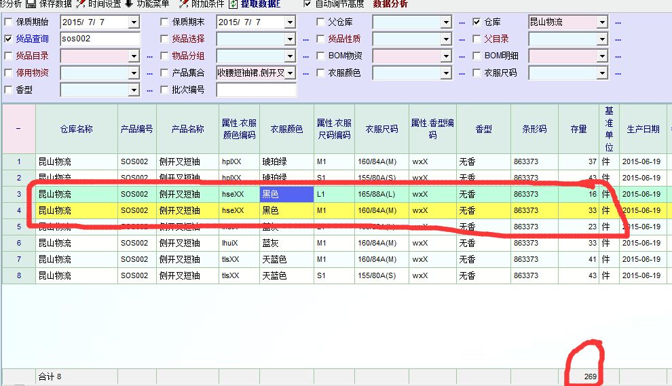Image resolution: width=672 pixels, height=386 pixels.
Task: Click the ellipsis next to 仓库 dropdown
Action: click(x=618, y=22)
